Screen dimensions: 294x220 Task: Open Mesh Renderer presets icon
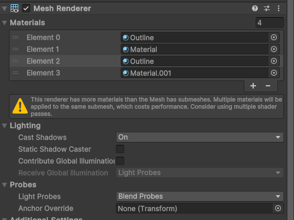point(267,8)
